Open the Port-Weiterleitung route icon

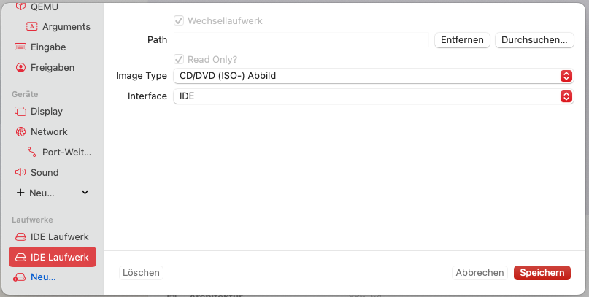pyautogui.click(x=32, y=153)
